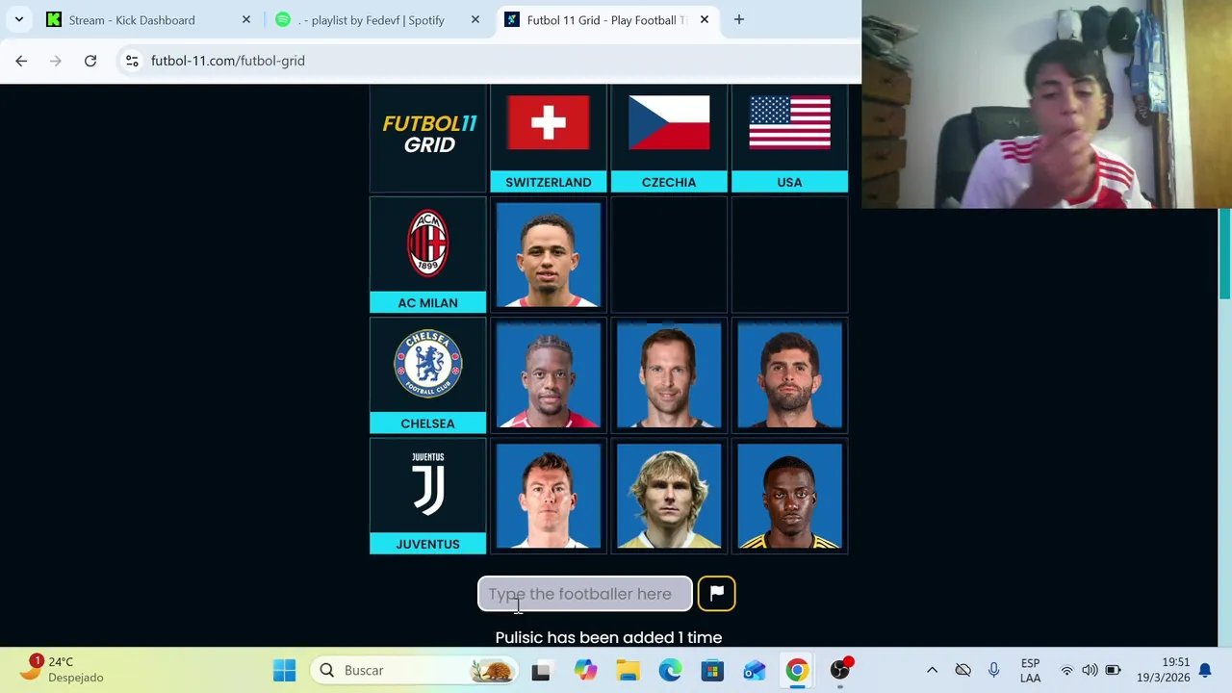Open the tab search dropdown arrow
1232x693 pixels.
click(x=18, y=20)
